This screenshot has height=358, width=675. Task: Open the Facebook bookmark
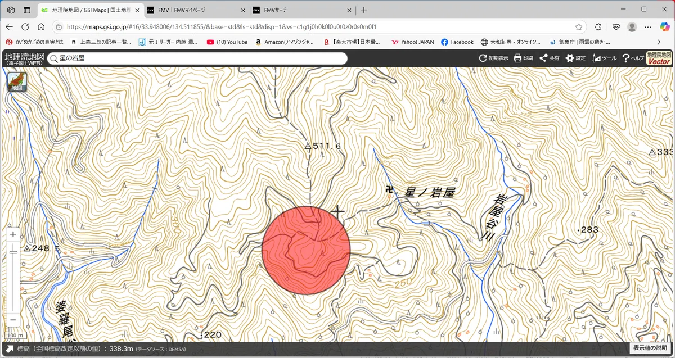[x=457, y=42]
